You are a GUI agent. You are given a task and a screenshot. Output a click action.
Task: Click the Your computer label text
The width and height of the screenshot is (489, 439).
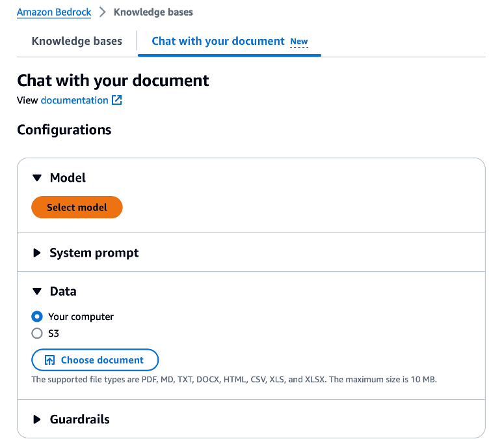coord(81,317)
